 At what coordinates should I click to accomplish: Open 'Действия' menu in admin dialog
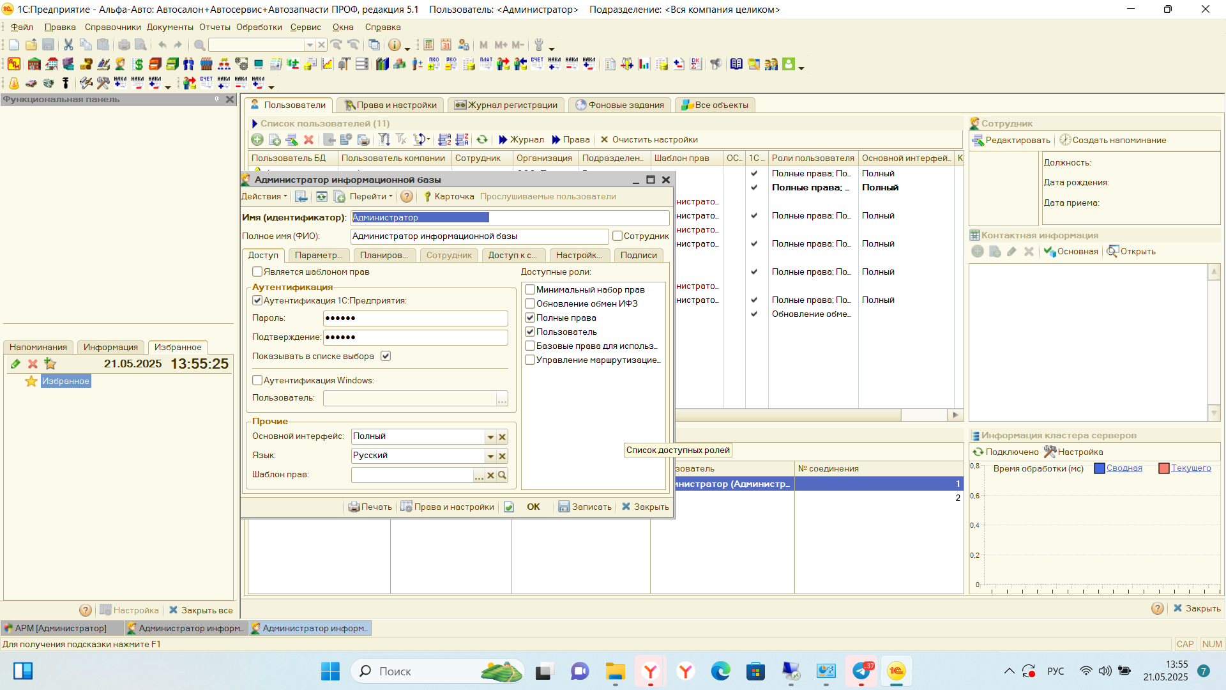(264, 196)
